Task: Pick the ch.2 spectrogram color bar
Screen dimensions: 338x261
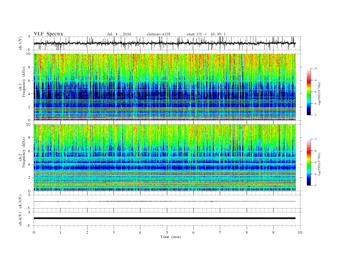Action: tap(309, 162)
